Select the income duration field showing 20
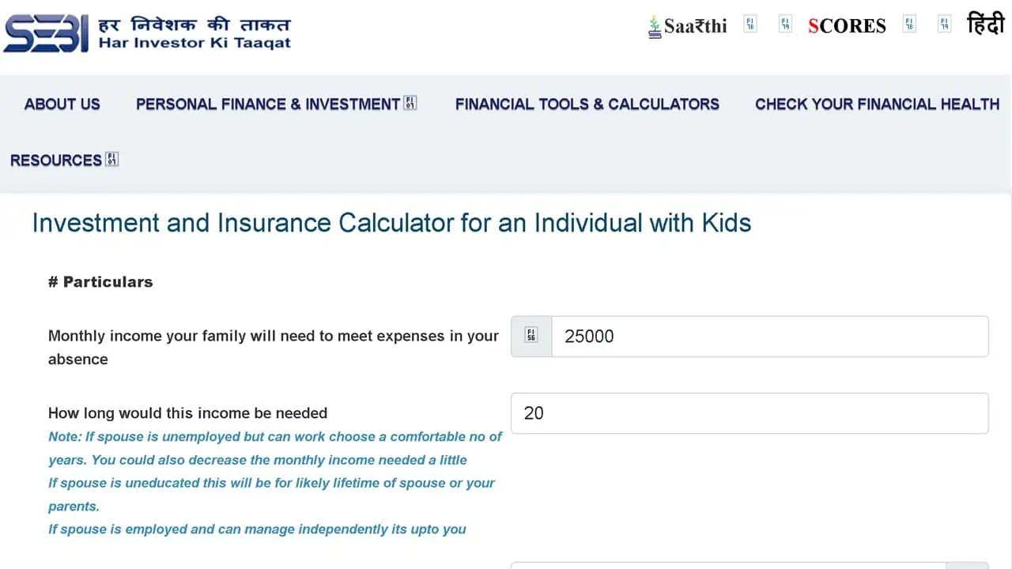1012x569 pixels. 750,413
